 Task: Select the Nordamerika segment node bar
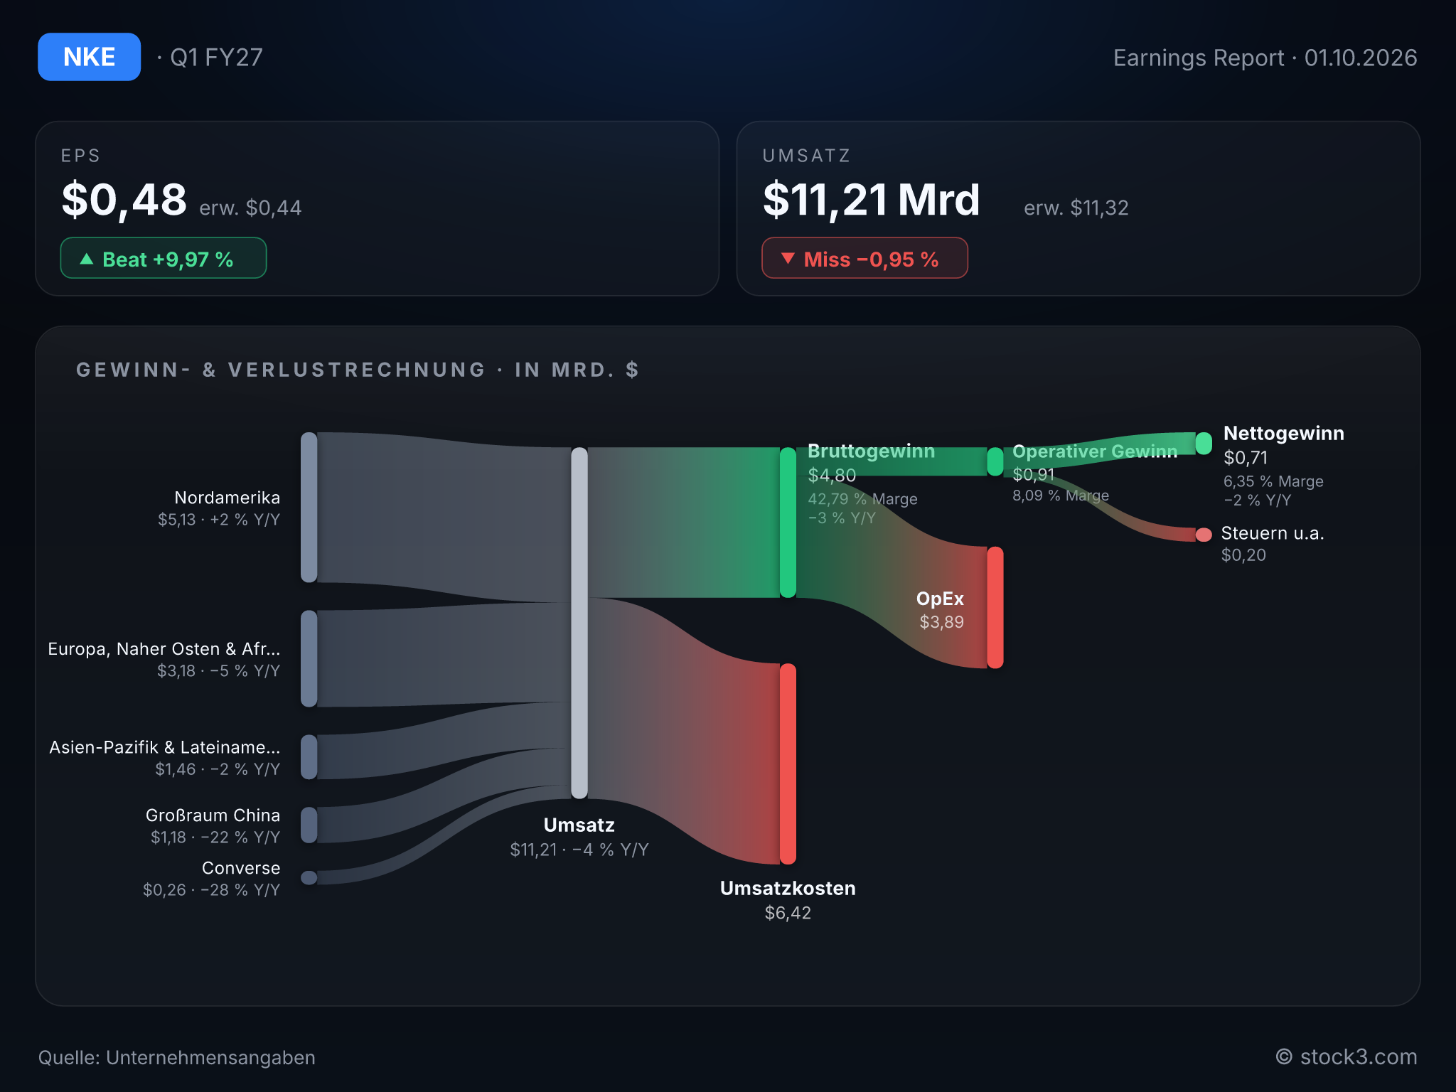pyautogui.click(x=309, y=507)
